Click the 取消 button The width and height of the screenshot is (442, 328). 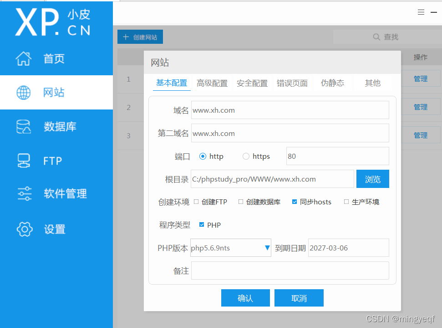299,298
